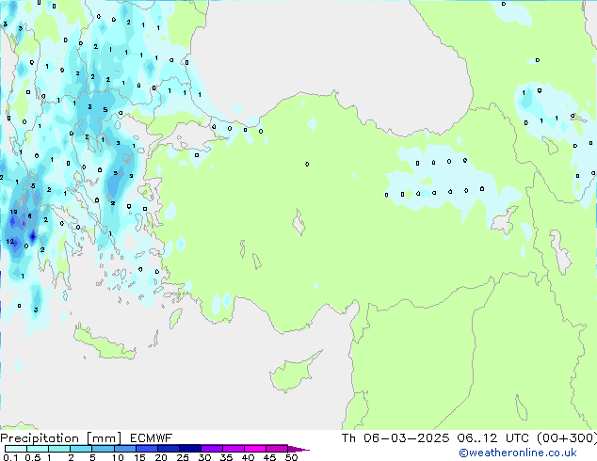Click the '10' legend scale label

click(x=118, y=457)
